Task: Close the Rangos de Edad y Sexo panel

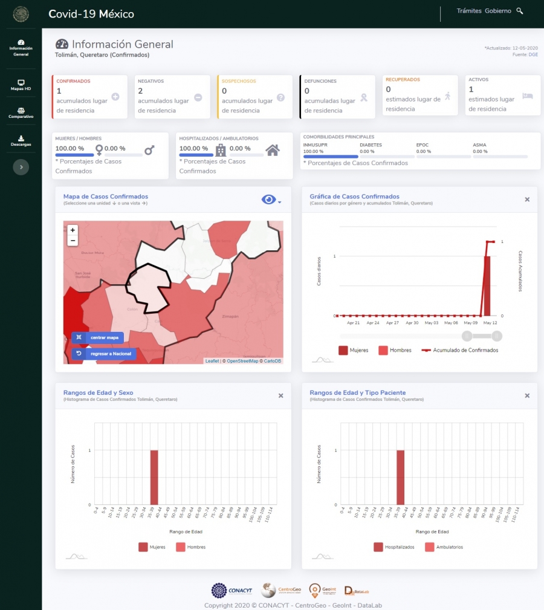Action: coord(280,395)
